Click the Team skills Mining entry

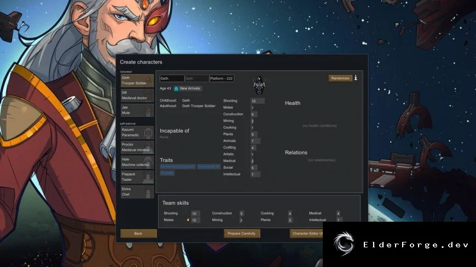228,220
